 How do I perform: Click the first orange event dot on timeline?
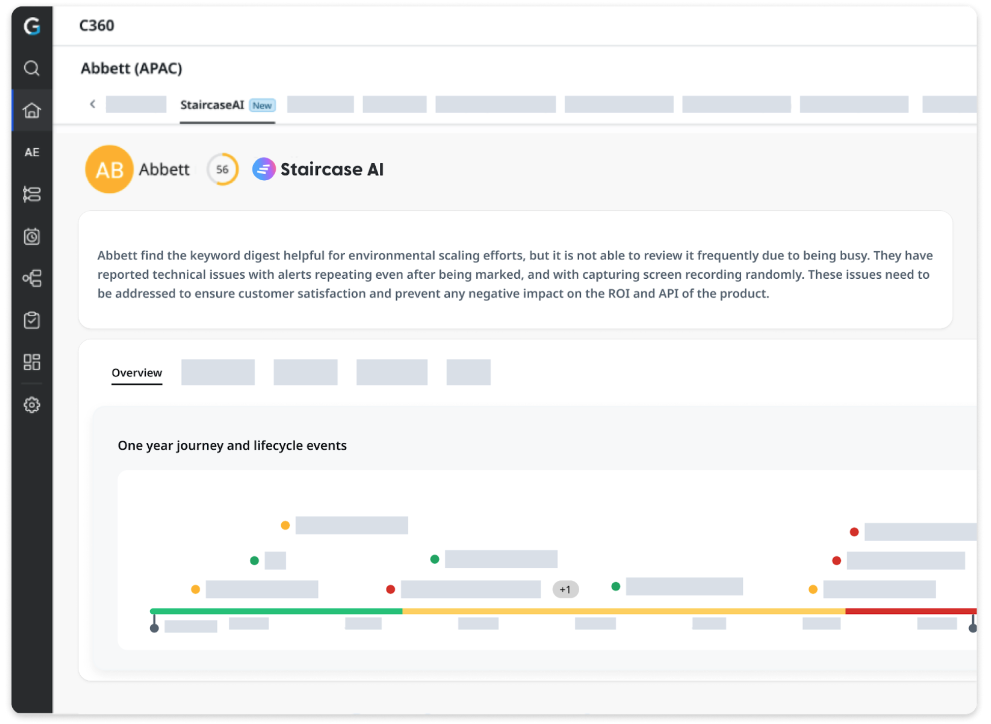(195, 589)
